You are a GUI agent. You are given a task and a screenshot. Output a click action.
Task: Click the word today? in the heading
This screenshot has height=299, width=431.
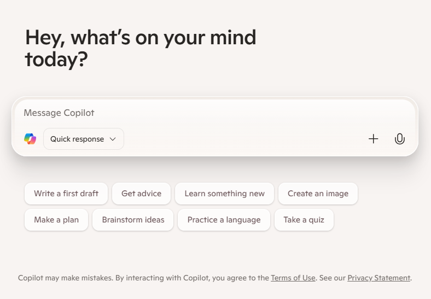coord(56,60)
